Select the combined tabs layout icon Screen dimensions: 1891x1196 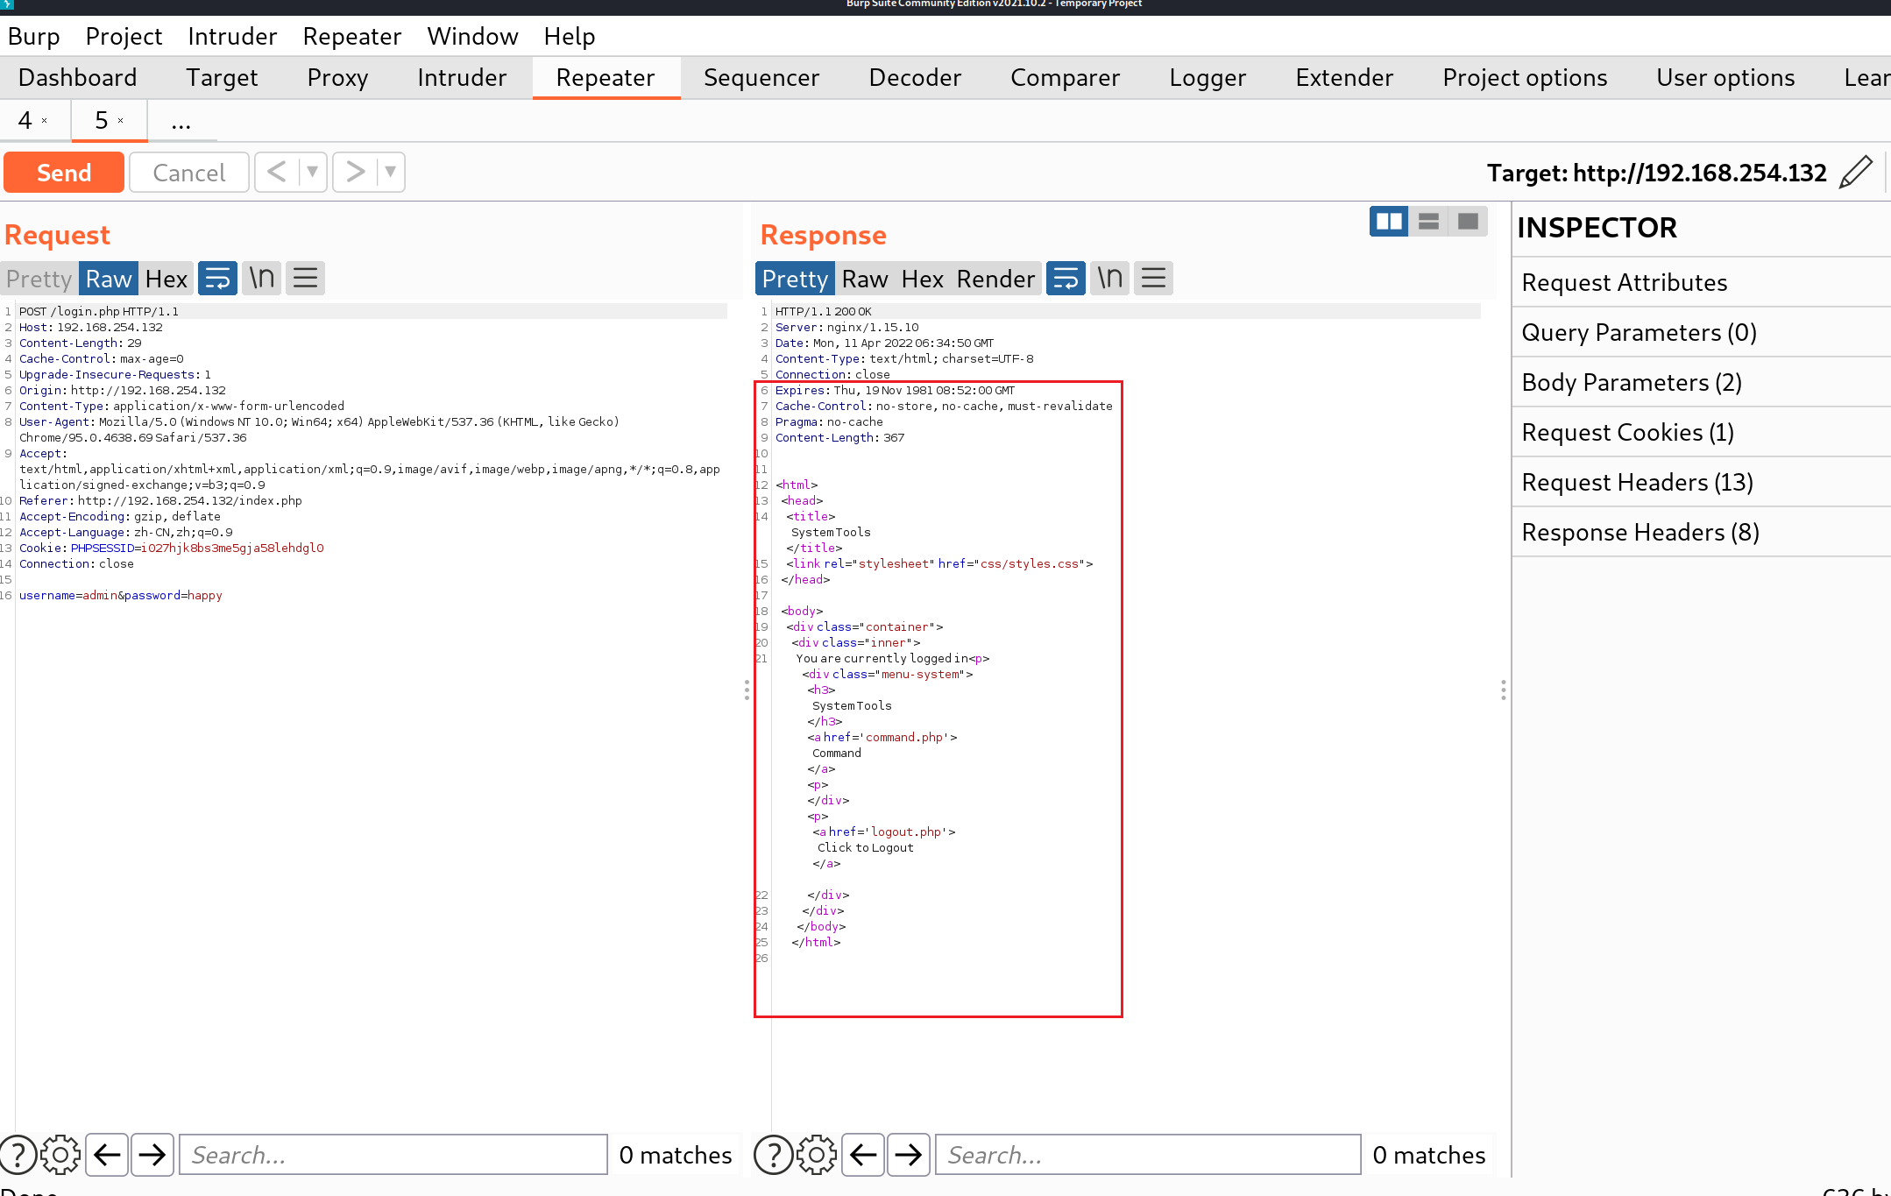pyautogui.click(x=1468, y=222)
